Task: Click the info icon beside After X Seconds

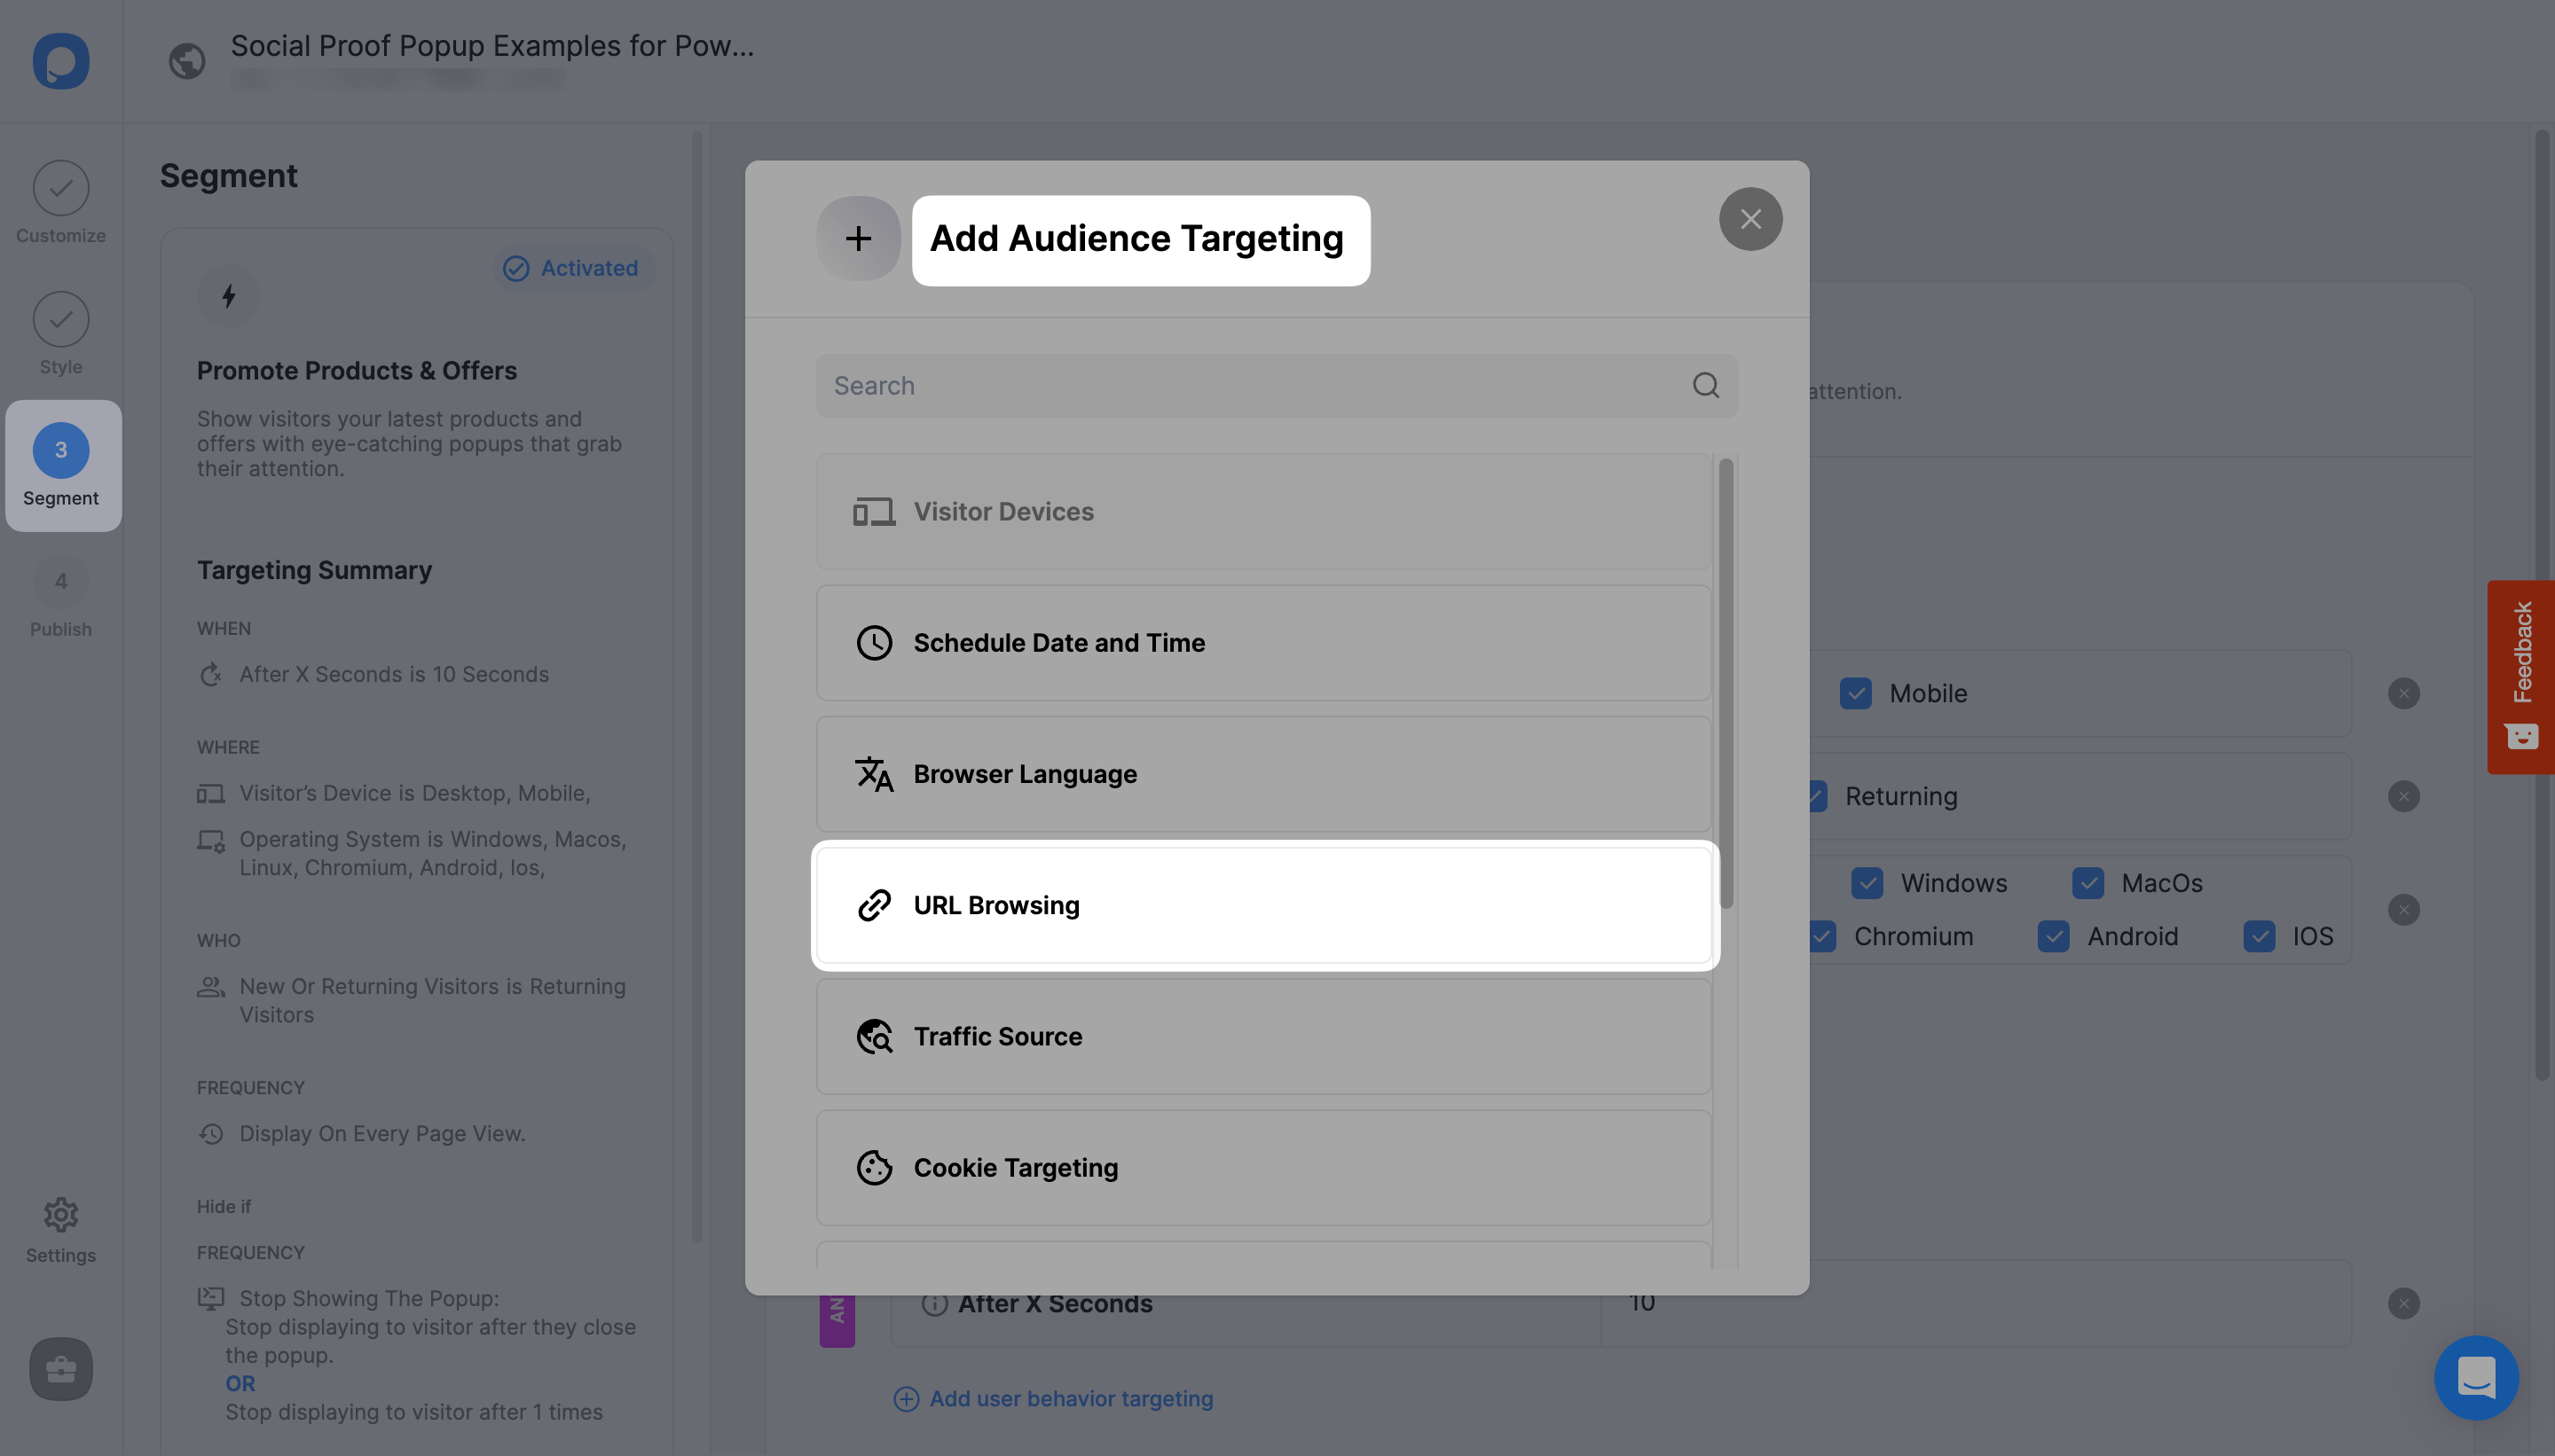Action: 934,1303
